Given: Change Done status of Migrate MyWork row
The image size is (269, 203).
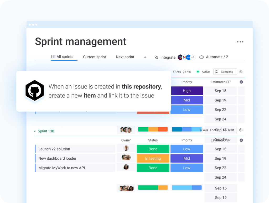Looking at the screenshot, I should [x=153, y=168].
